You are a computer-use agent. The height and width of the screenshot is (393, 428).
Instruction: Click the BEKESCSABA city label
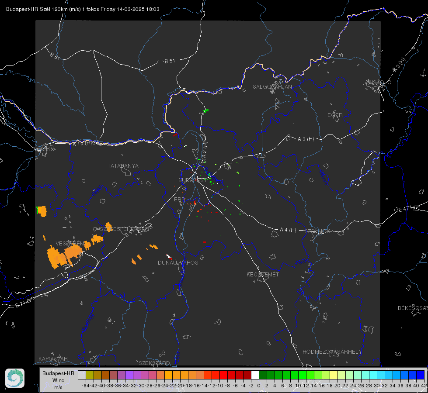tap(413, 308)
